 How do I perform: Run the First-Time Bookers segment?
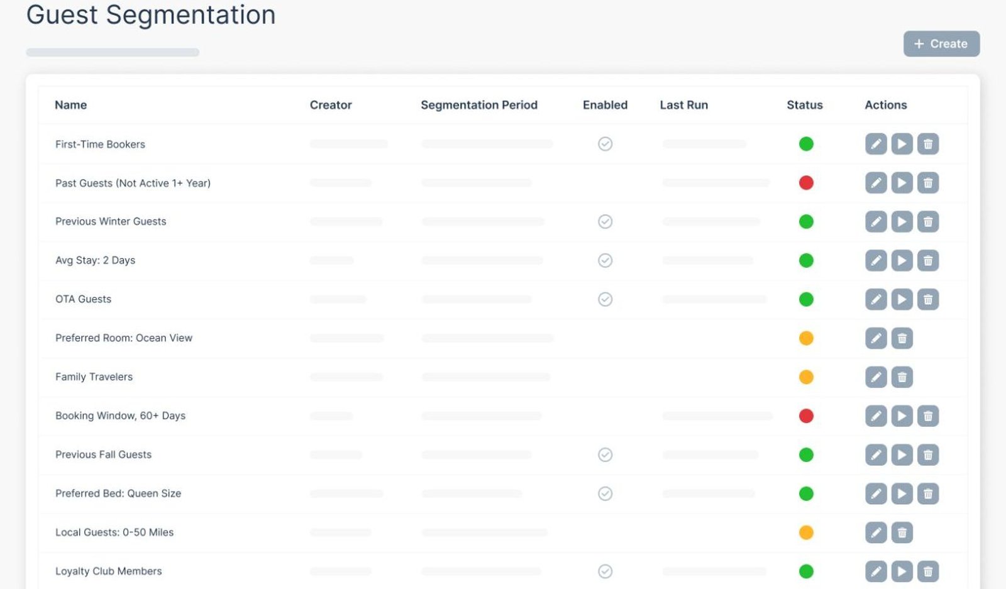(x=902, y=144)
